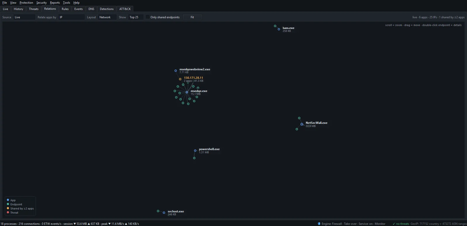Click the Threat legend color dot
The width and height of the screenshot is (467, 226).
(8, 212)
